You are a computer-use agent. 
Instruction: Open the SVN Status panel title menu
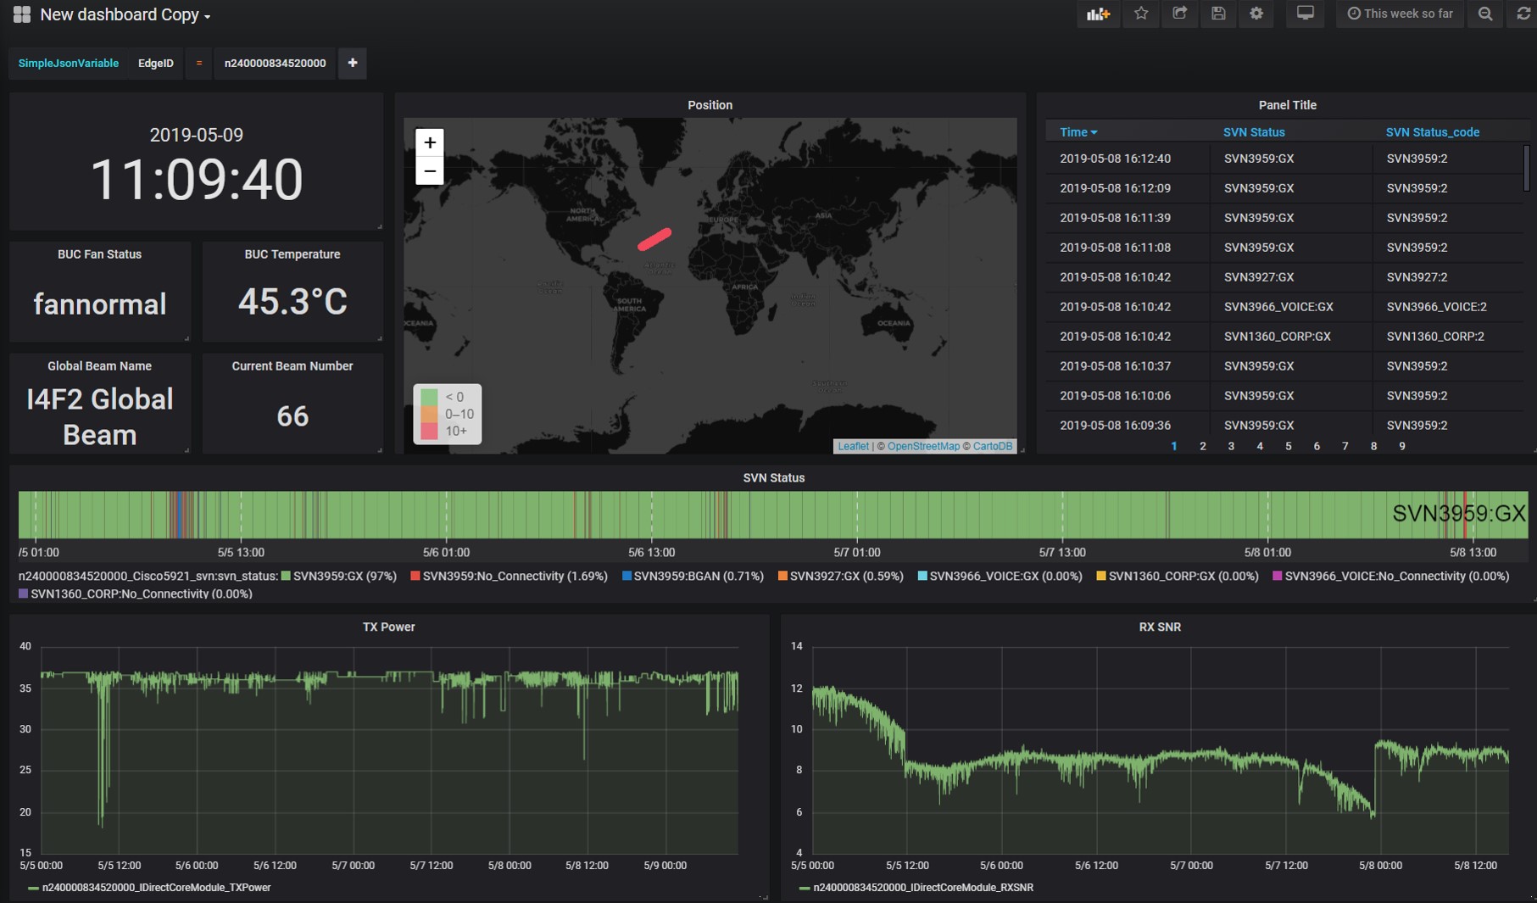[773, 478]
